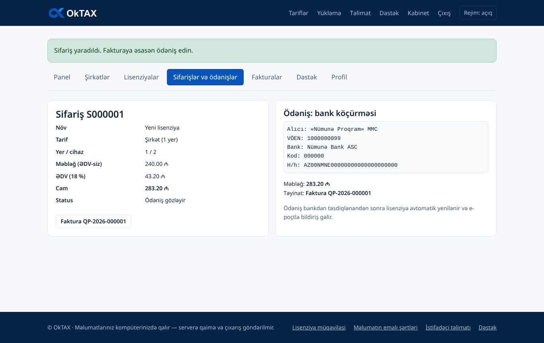This screenshot has width=544, height=343.
Task: Click the Lisenziya müqaviləsi footer link
Action: point(319,327)
